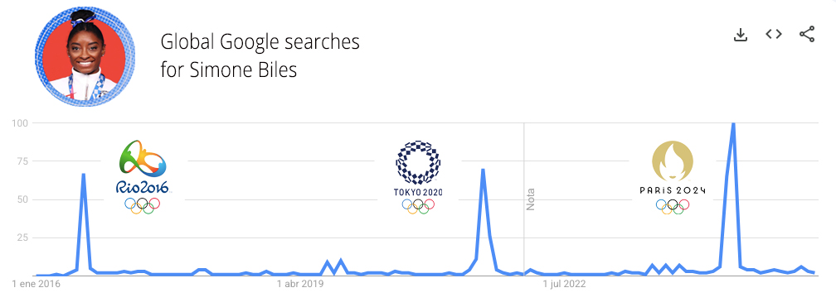Click Simone Biles circular portrait photo
This screenshot has height=307, width=836.
coord(84,57)
